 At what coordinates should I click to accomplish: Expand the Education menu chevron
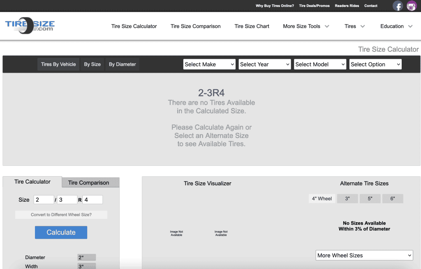(x=410, y=26)
